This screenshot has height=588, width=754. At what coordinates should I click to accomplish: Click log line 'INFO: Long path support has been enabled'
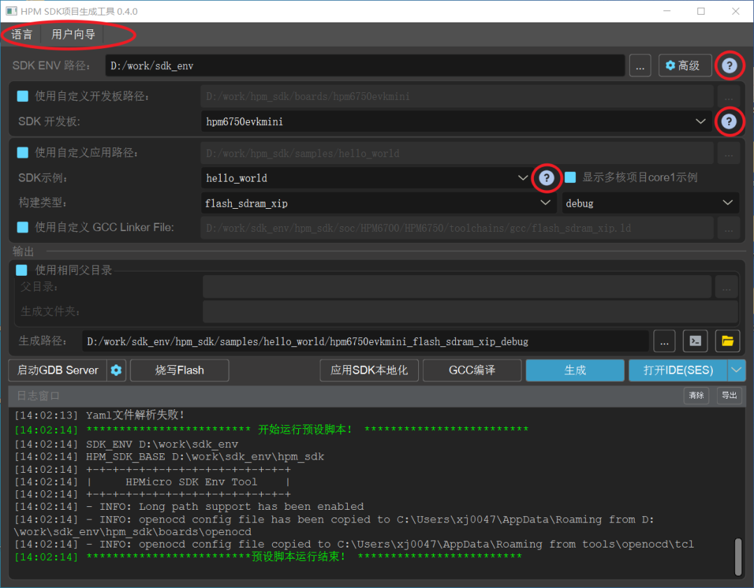(232, 506)
